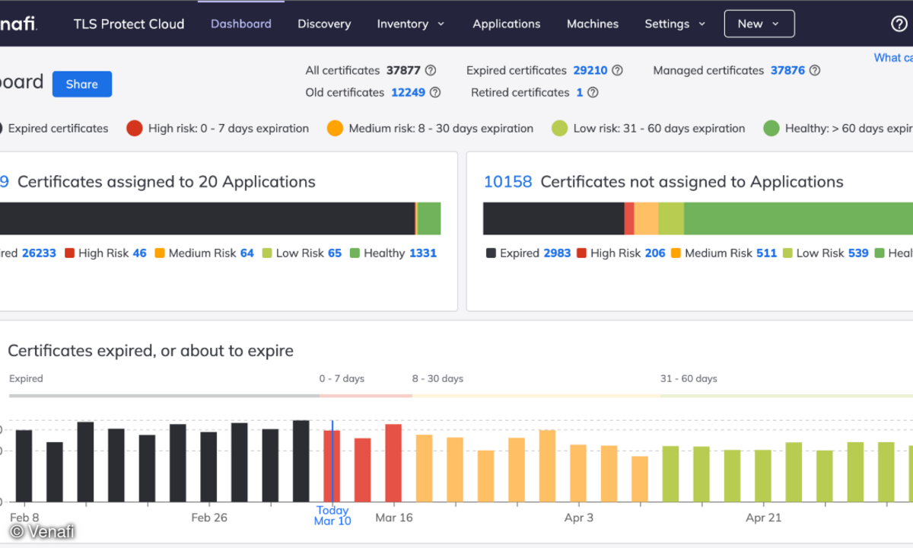The image size is (913, 548).
Task: Click orange medium segment of unassigned bar
Action: click(x=646, y=218)
